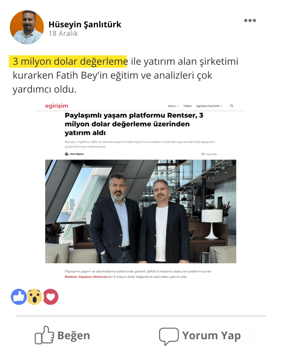The width and height of the screenshot is (281, 363).
Task: Click the blue thumbs-up Like reaction icon
Action: pos(19,297)
